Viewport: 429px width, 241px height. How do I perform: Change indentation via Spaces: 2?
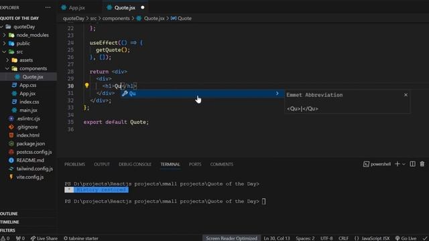tap(305, 238)
